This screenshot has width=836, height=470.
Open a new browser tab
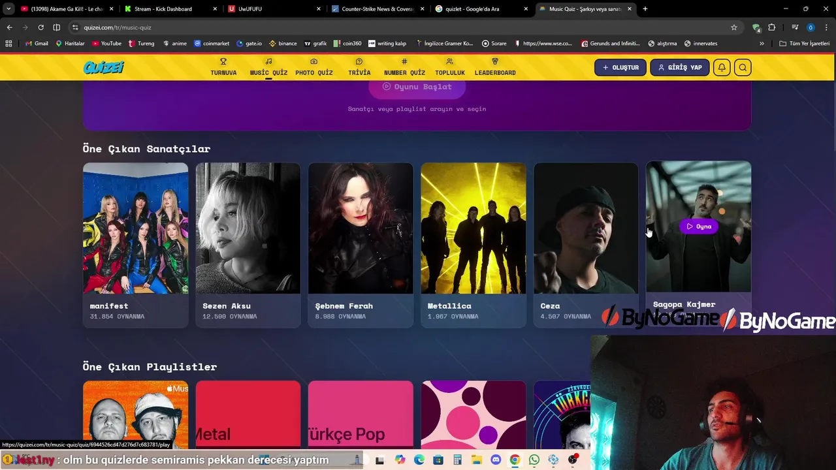645,9
